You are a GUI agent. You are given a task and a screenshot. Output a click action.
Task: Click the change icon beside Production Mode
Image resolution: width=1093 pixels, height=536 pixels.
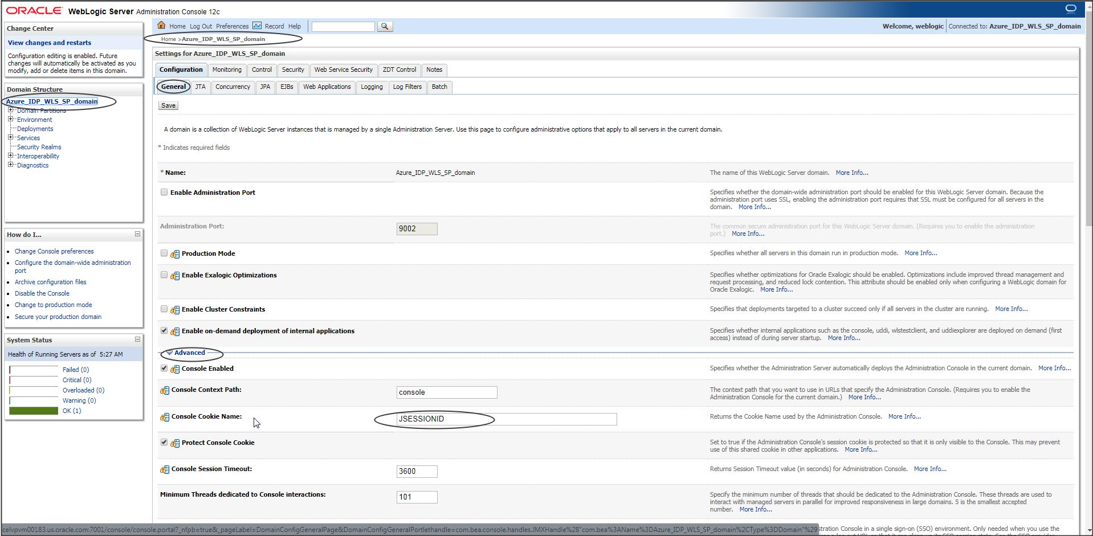[175, 254]
